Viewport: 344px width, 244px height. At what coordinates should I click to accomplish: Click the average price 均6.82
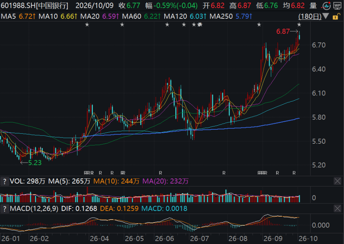[x=294, y=6]
